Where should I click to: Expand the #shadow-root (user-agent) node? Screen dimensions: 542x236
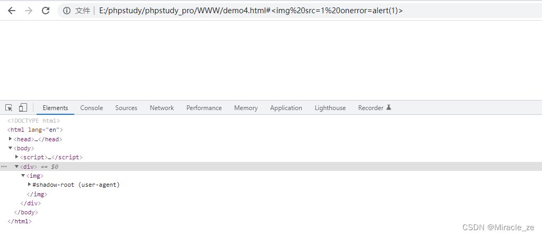pyautogui.click(x=29, y=185)
